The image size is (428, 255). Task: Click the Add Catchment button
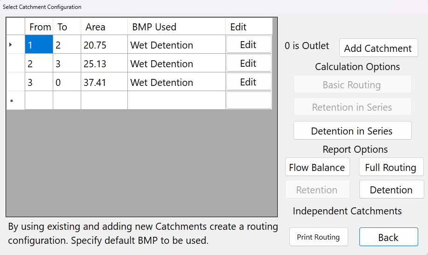[378, 48]
